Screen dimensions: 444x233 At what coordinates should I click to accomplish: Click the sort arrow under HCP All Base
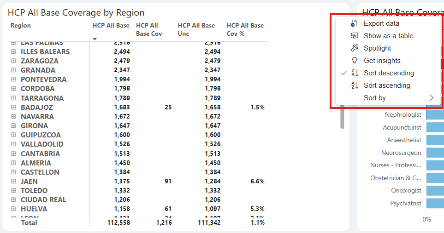(95, 39)
